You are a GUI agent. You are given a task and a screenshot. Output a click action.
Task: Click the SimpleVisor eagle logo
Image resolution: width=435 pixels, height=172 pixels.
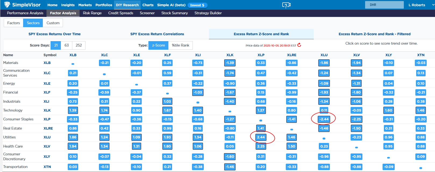7,5
